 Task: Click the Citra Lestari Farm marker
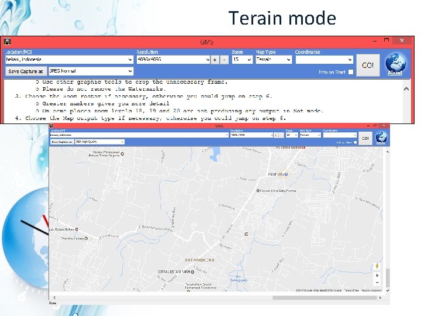click(192, 272)
